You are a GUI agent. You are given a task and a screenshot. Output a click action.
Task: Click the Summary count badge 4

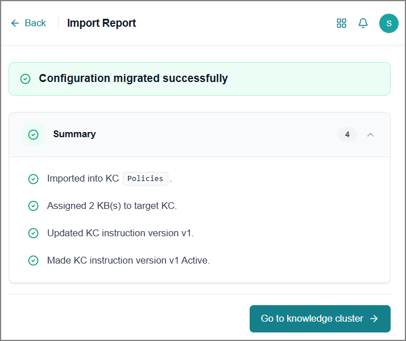click(x=347, y=134)
